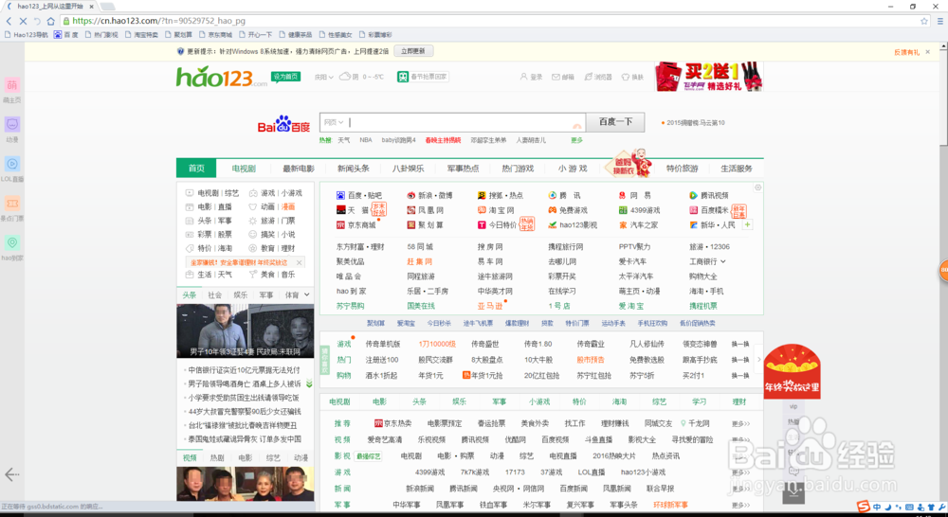Expand the 工商银行 dropdown arrow
This screenshot has width=948, height=517.
(x=723, y=261)
